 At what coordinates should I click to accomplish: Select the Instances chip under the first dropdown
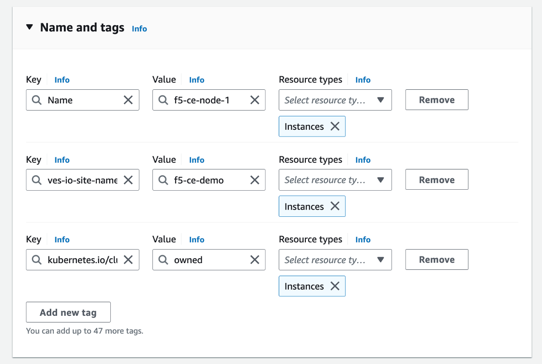(x=303, y=126)
